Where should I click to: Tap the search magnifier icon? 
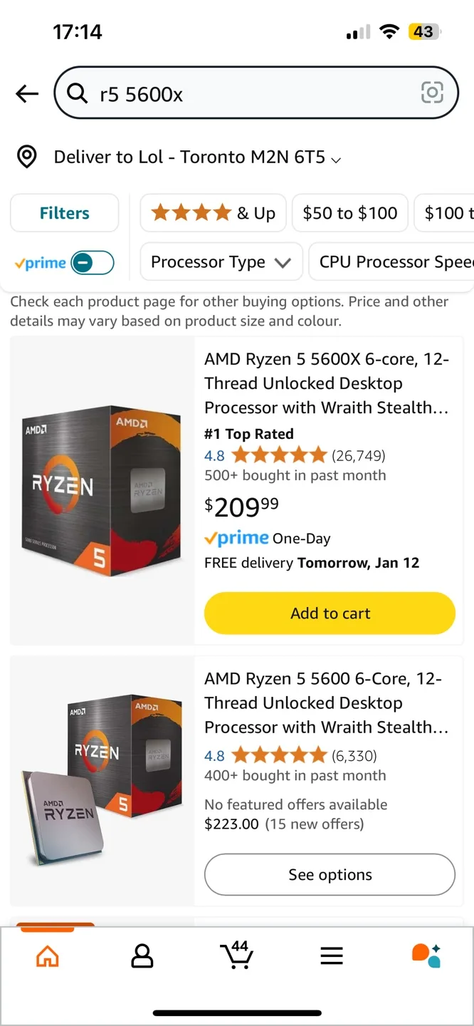coord(77,93)
